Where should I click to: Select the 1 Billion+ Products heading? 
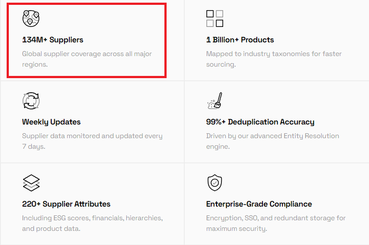point(240,40)
